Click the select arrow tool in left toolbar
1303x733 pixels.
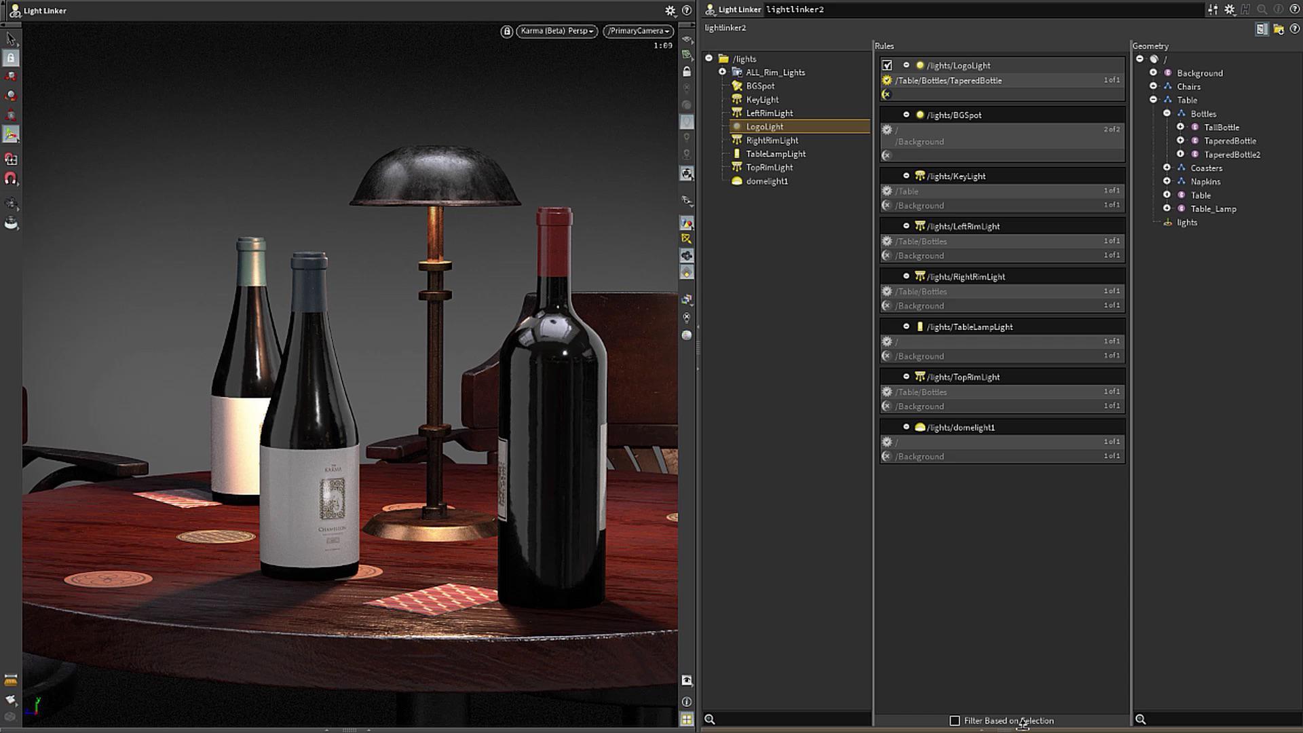point(11,39)
